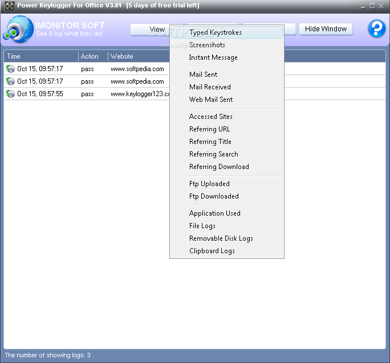Open Ftp Uploaded logs
390x363 pixels.
point(227,184)
